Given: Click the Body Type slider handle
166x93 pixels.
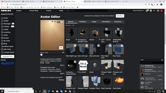Looking at the screenshot, I should point(41,55).
